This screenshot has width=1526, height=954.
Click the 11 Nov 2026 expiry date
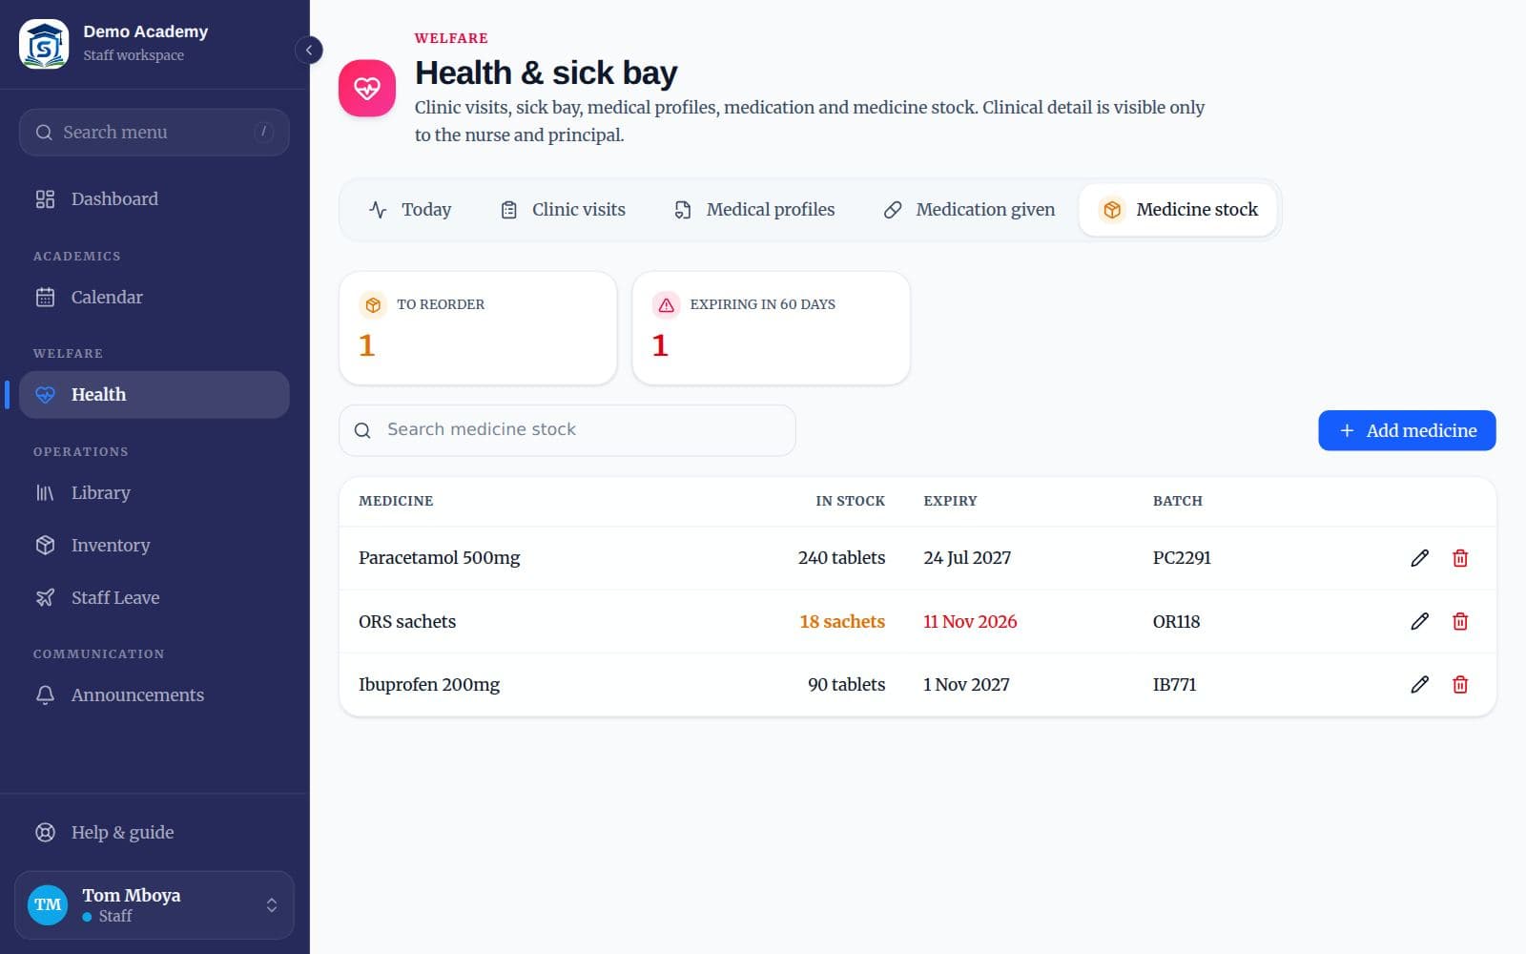(970, 622)
